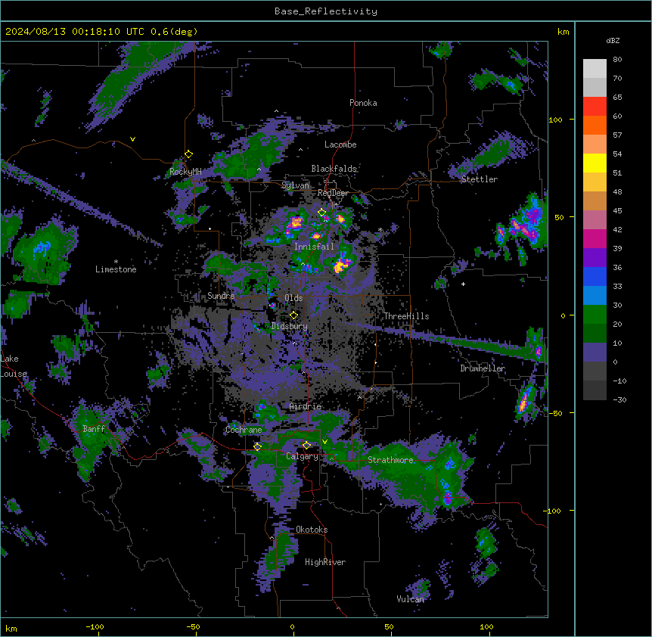Click the HighRiver label
The width and height of the screenshot is (652, 637).
pyautogui.click(x=325, y=562)
